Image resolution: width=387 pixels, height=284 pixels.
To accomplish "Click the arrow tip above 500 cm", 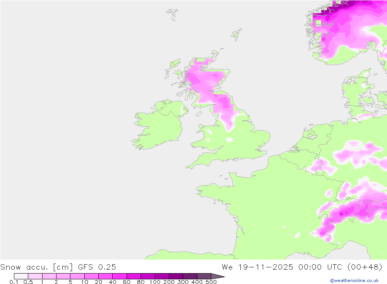I will tap(218, 276).
